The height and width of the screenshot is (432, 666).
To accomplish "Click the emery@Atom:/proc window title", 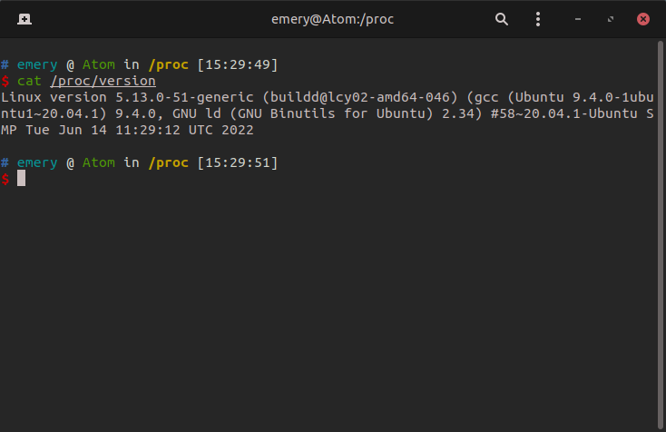I will (332, 19).
